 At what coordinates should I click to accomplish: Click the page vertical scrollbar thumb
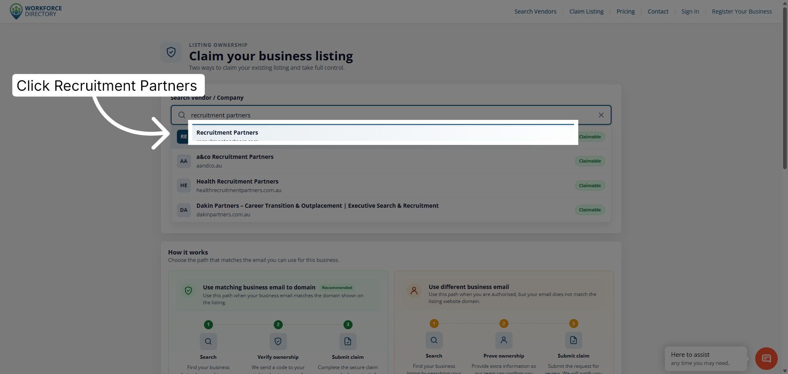[x=785, y=88]
